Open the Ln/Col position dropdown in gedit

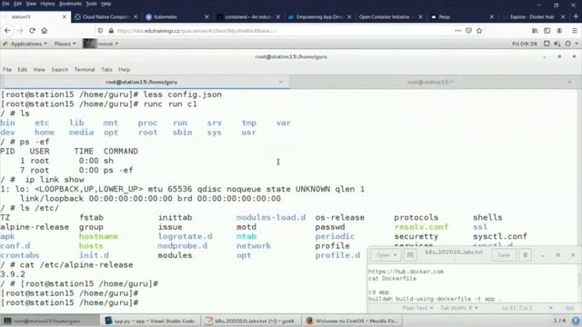tap(527, 308)
